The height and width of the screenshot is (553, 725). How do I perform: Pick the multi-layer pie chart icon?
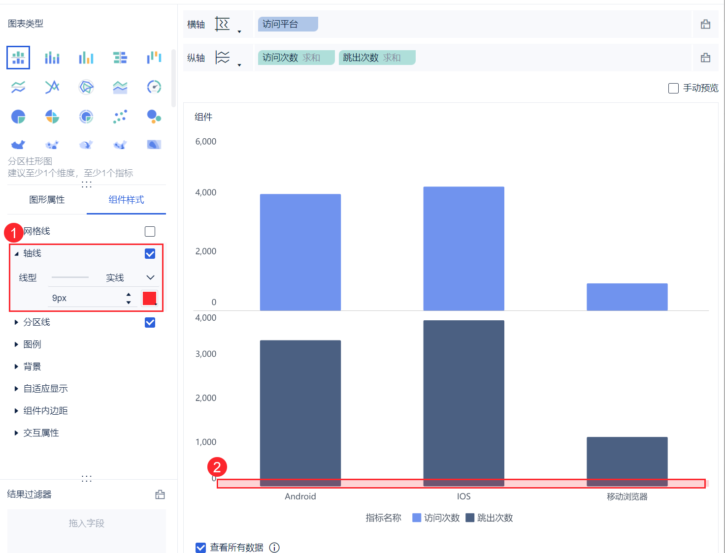point(86,117)
